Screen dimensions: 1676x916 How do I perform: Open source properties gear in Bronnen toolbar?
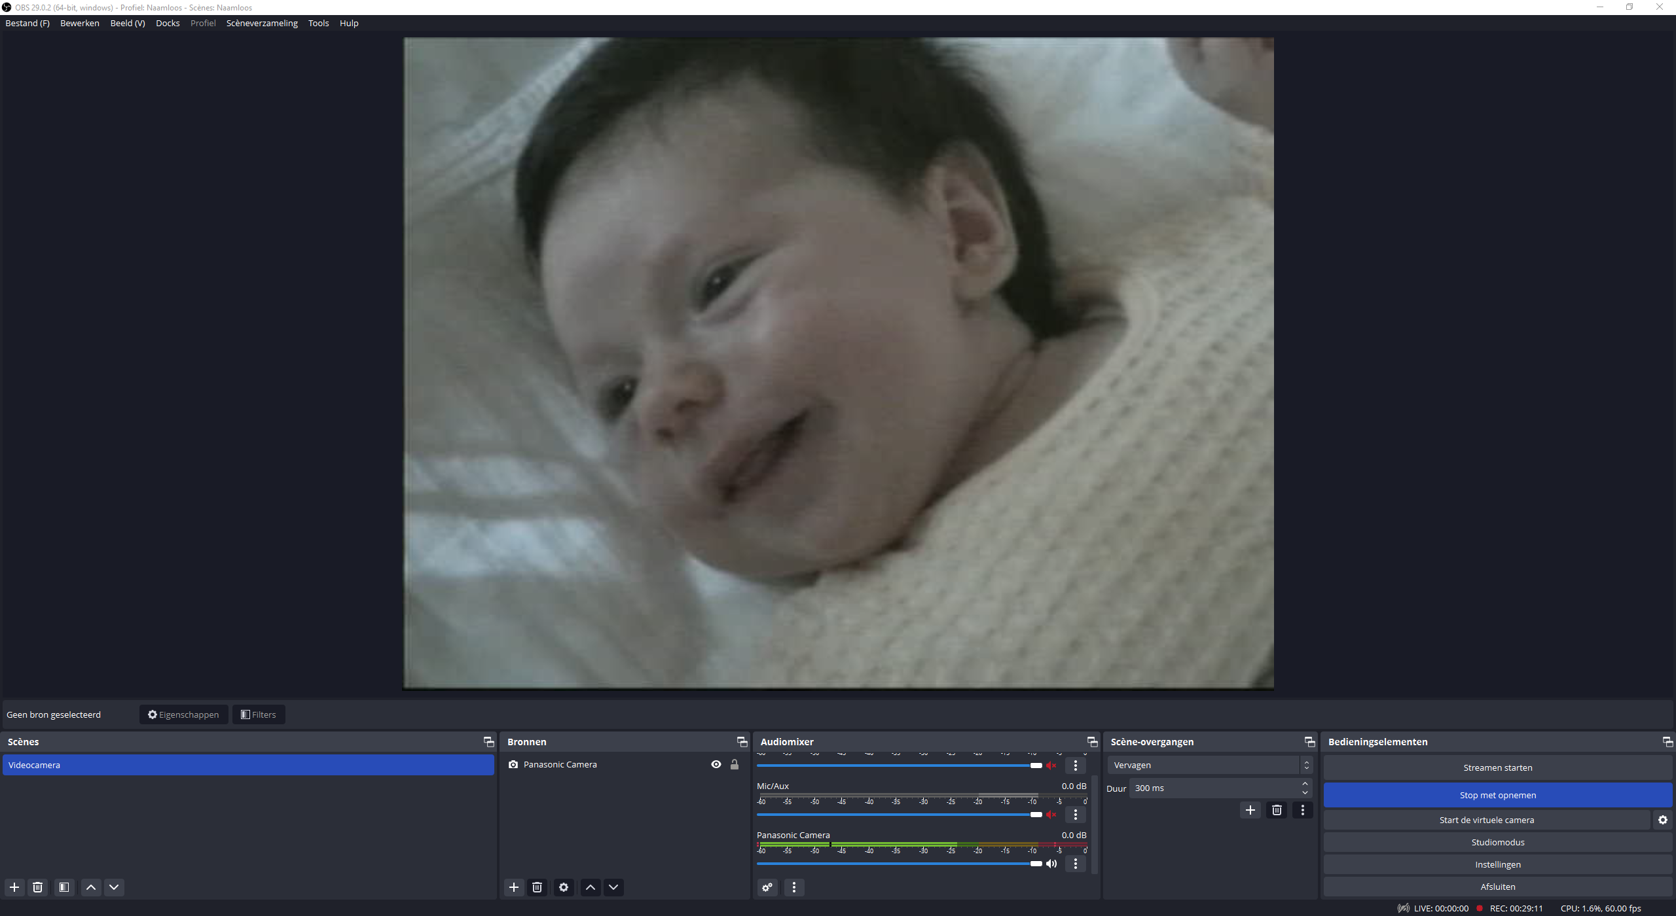click(x=564, y=887)
